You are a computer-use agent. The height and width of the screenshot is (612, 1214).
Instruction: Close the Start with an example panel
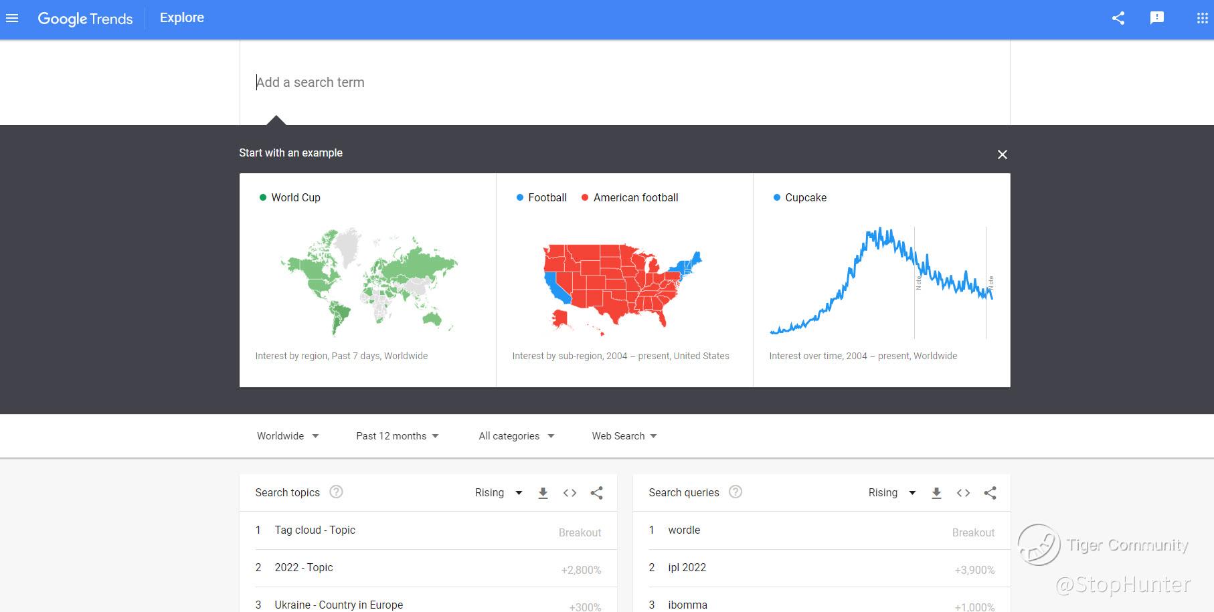[x=1002, y=155]
